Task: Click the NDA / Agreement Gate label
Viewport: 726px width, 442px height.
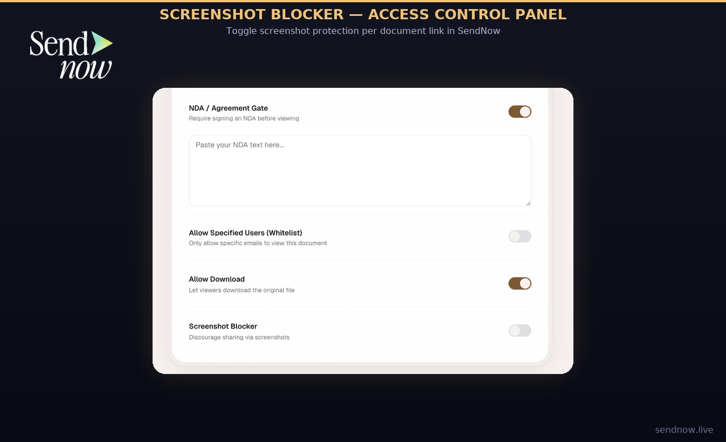Action: (229, 108)
